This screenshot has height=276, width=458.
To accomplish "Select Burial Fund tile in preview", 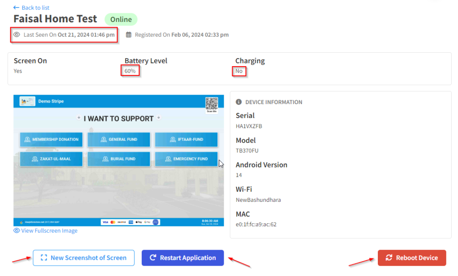I will tap(119, 159).
